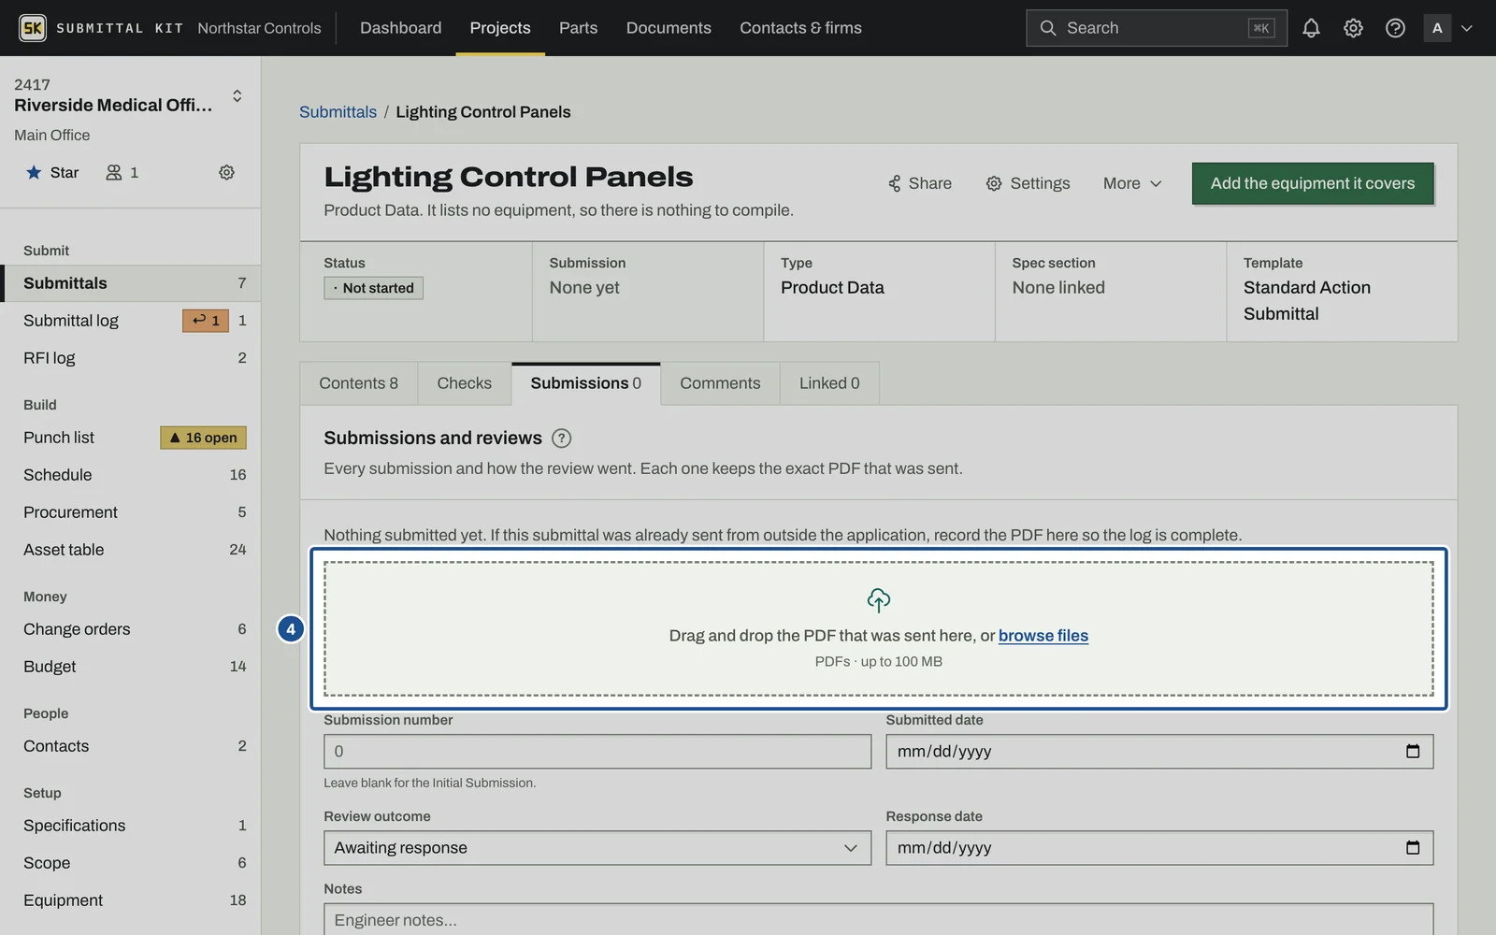Open the Review outcome dropdown
1496x935 pixels.
click(597, 848)
